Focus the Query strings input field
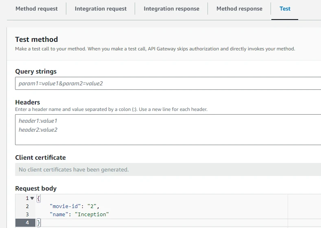Viewport: 321px width, 228px height. [x=168, y=83]
